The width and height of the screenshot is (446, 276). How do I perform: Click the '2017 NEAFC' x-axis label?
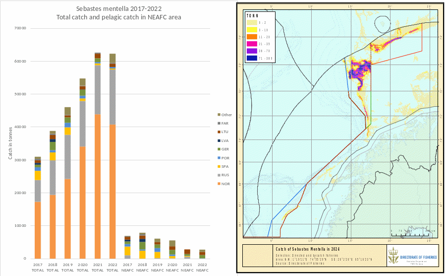coord(127,268)
